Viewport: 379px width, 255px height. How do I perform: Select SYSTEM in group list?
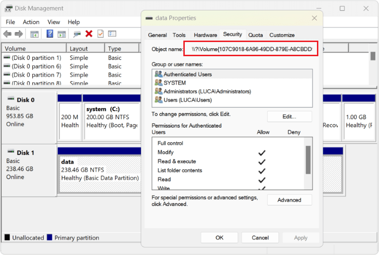pyautogui.click(x=232, y=83)
